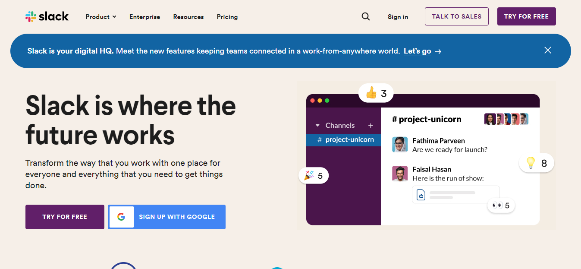The height and width of the screenshot is (269, 581).
Task: Click the 'Slack is where the future works' heading
Action: tap(131, 120)
